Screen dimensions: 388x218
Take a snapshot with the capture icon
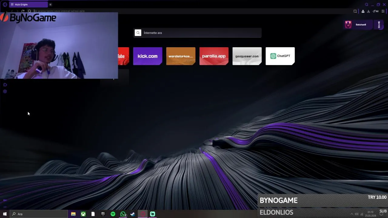[355, 11]
